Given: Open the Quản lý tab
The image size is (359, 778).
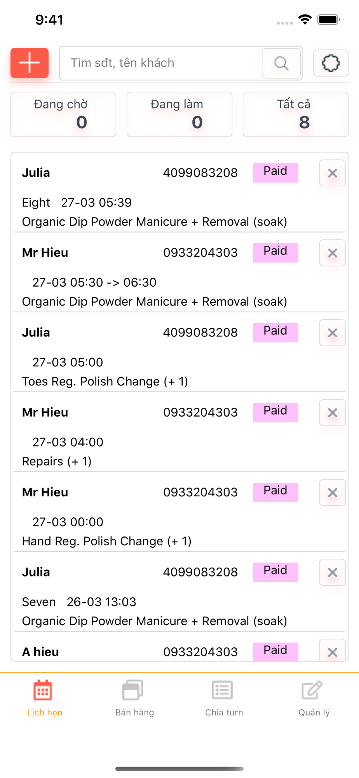Looking at the screenshot, I should [314, 698].
